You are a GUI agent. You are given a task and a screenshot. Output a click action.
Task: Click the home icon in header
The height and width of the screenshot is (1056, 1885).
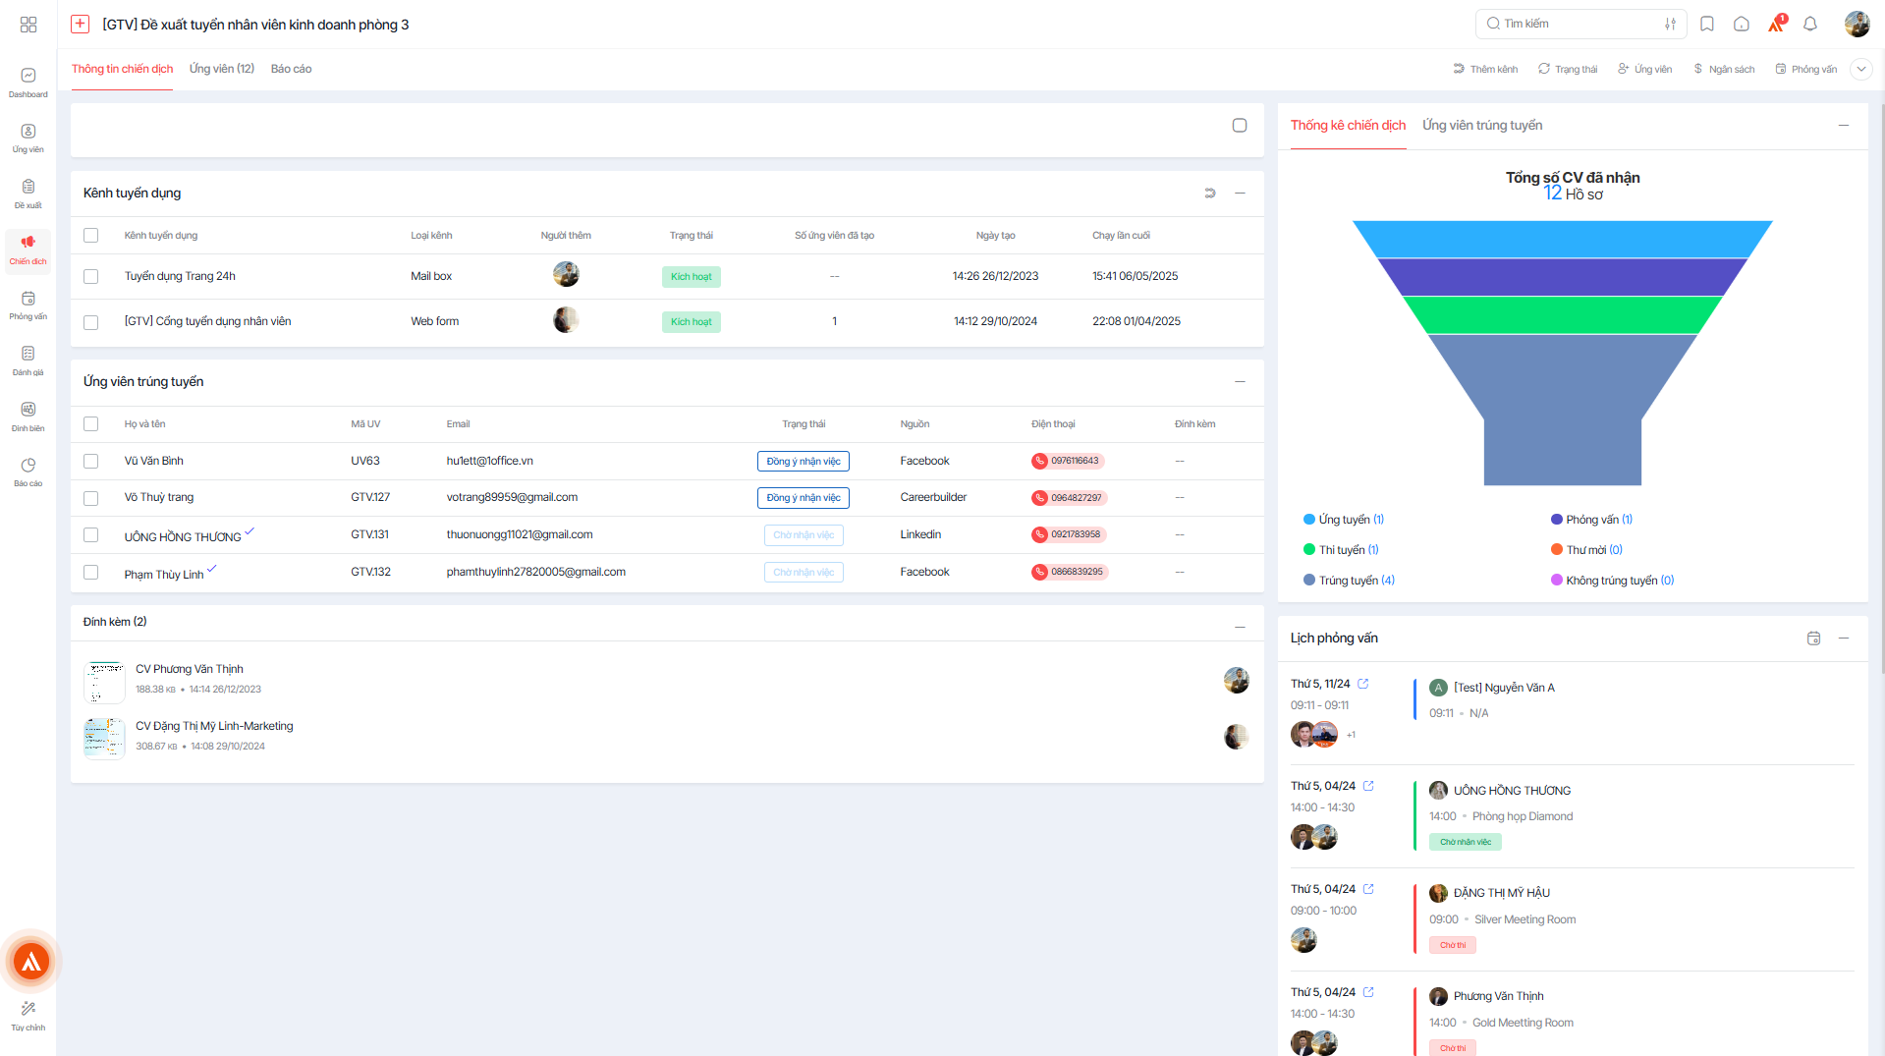1742,24
